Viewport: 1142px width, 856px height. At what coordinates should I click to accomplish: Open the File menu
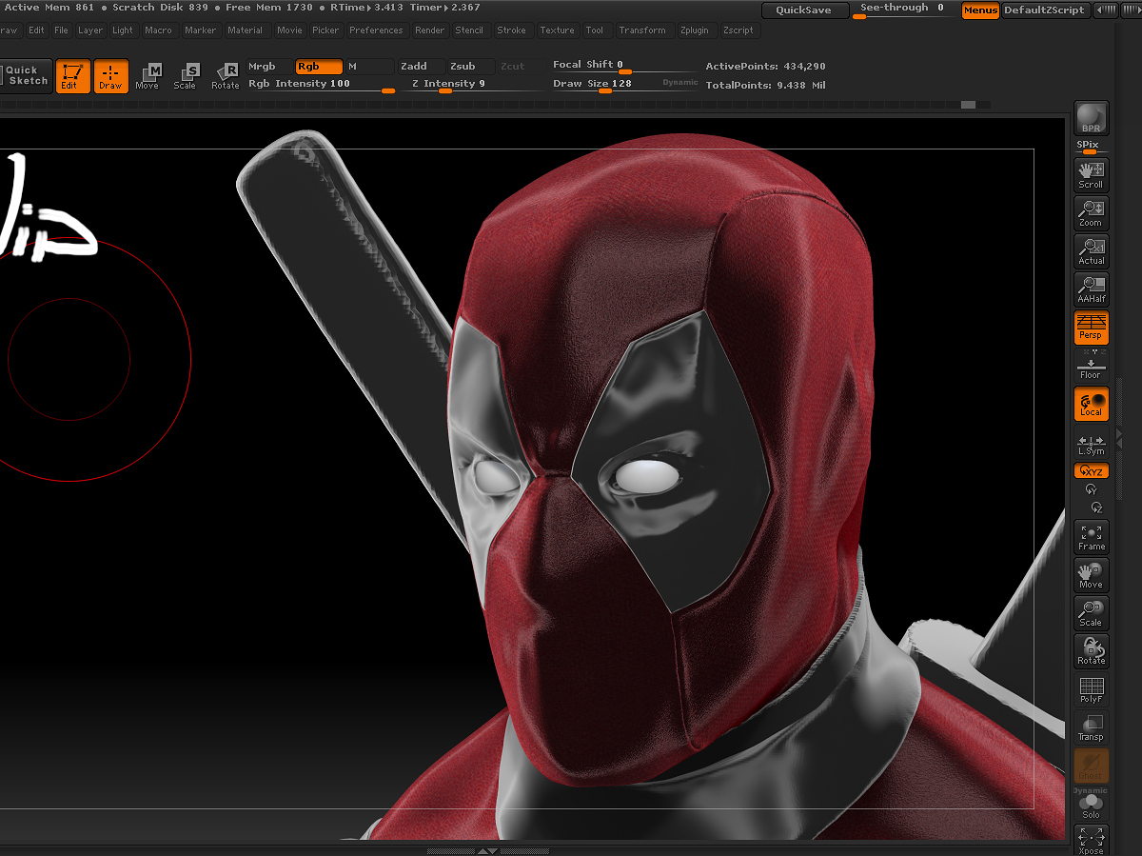click(x=61, y=30)
